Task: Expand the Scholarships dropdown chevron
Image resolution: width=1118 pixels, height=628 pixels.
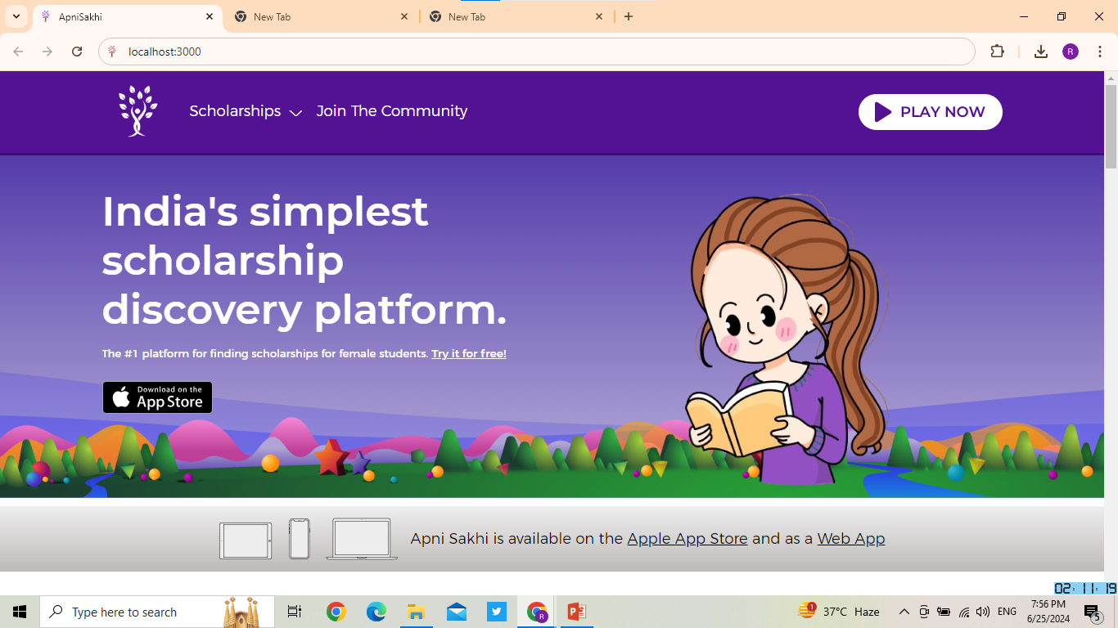Action: pos(295,113)
